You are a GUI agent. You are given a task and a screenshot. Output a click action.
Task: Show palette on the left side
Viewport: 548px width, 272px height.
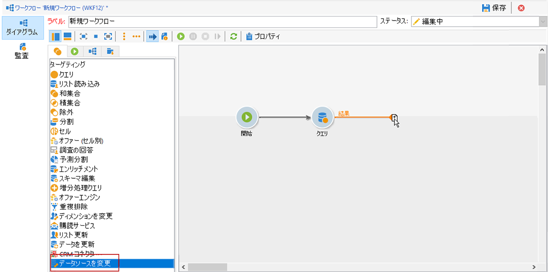pos(56,37)
